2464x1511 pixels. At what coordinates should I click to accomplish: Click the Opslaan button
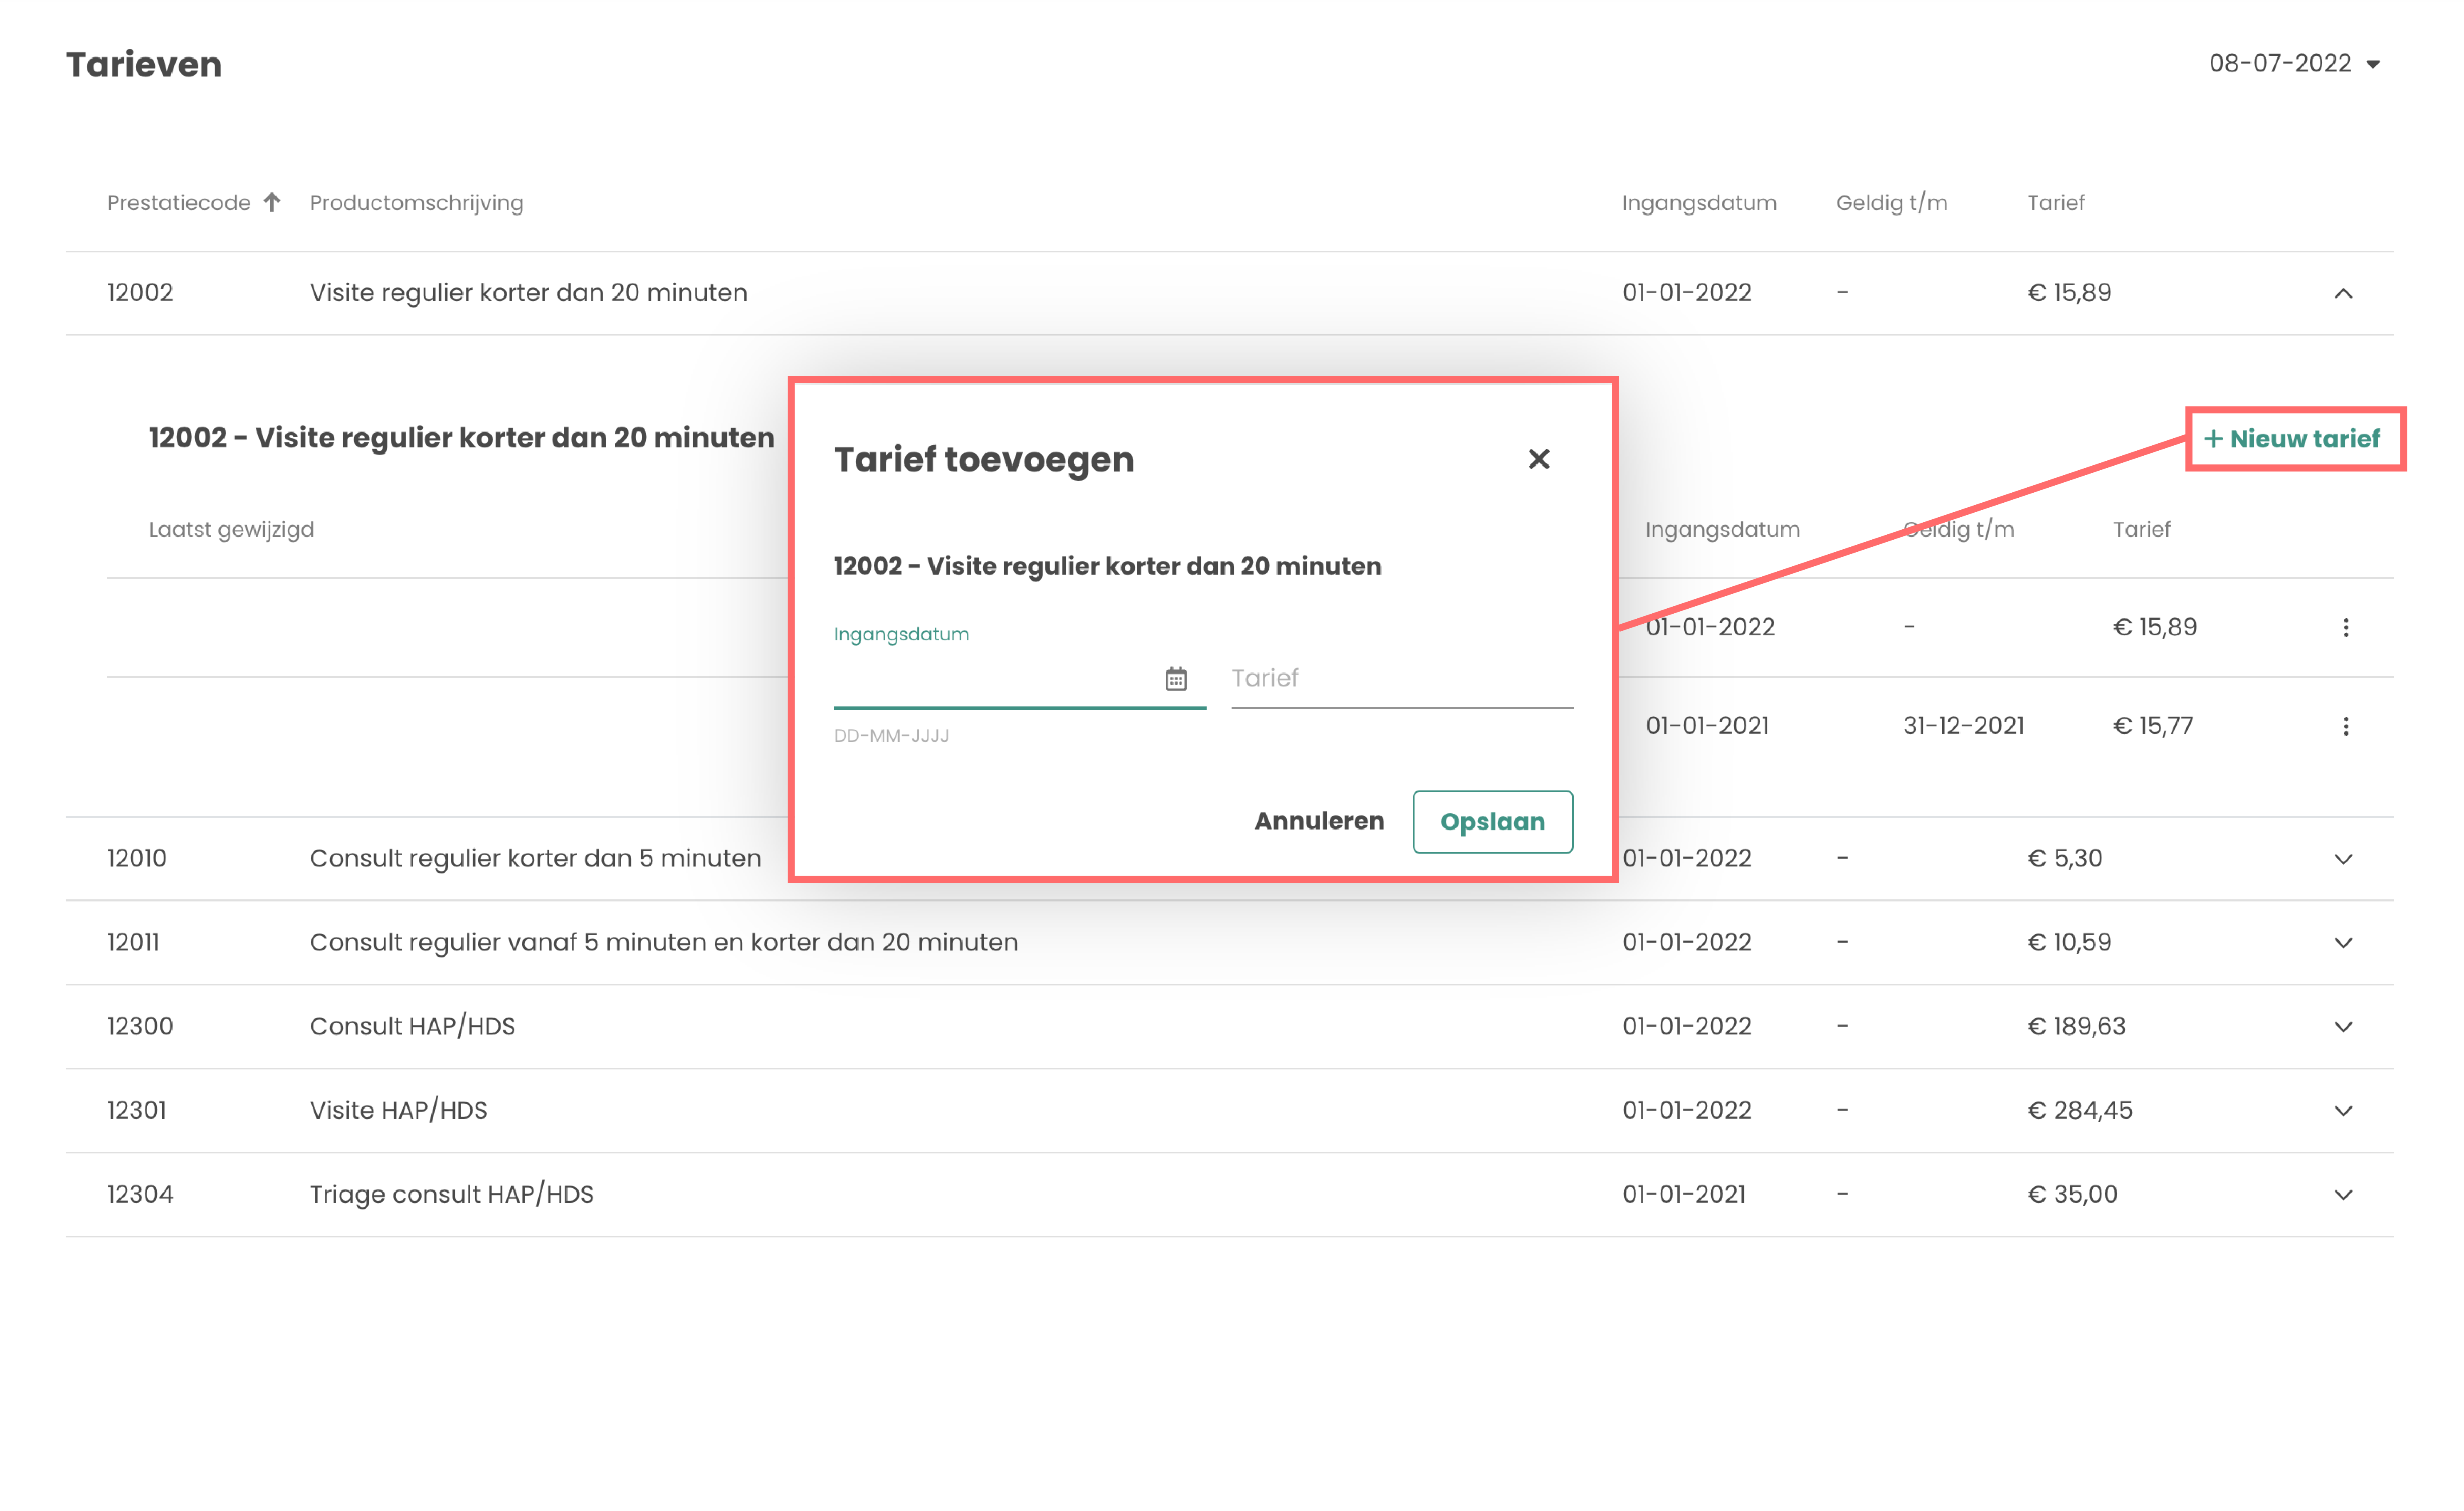1492,822
